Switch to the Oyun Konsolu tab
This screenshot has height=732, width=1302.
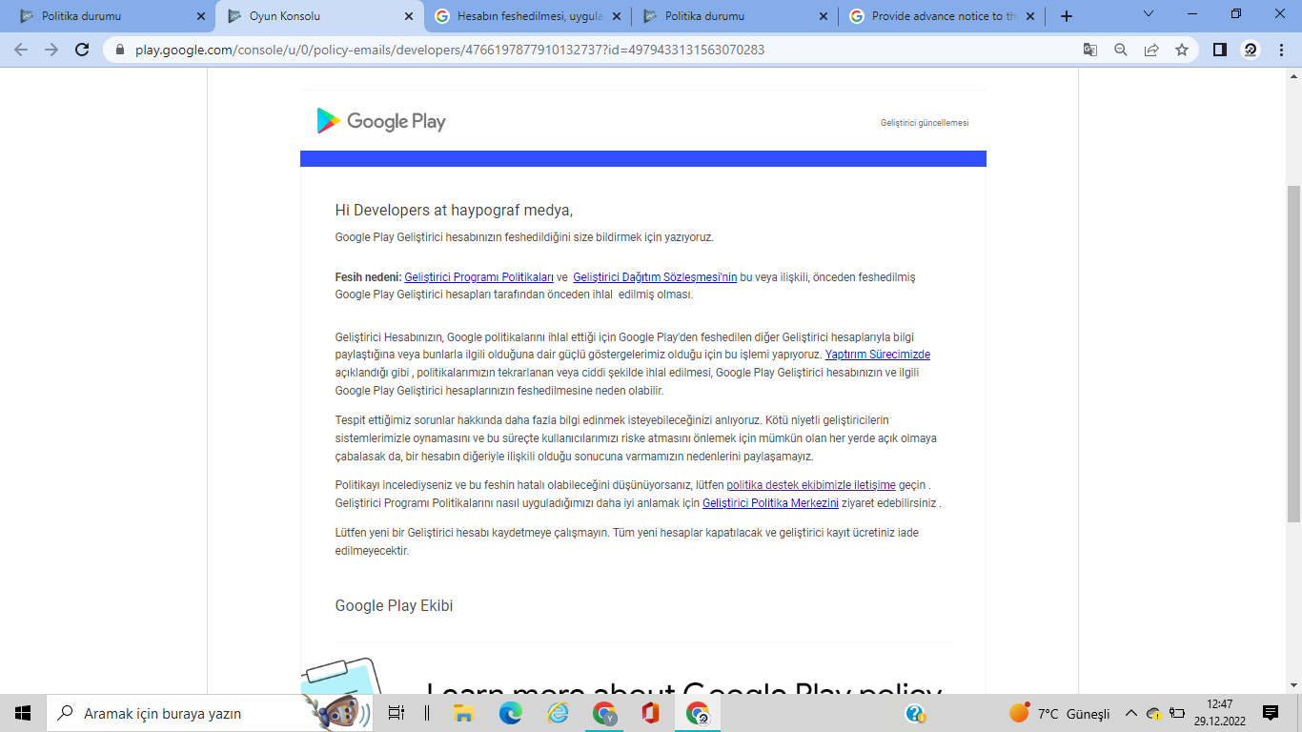(x=319, y=16)
